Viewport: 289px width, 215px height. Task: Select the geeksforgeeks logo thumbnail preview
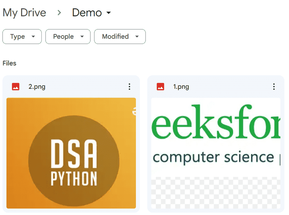pos(216,153)
